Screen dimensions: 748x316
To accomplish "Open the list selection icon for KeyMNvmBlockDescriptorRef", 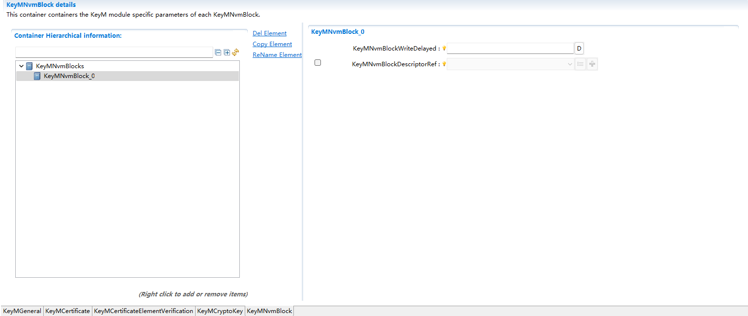I will point(580,64).
